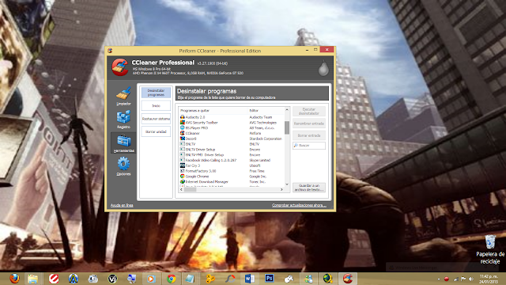Image resolution: width=506 pixels, height=285 pixels.
Task: Open the Ayuda en línea link
Action: pos(122,205)
